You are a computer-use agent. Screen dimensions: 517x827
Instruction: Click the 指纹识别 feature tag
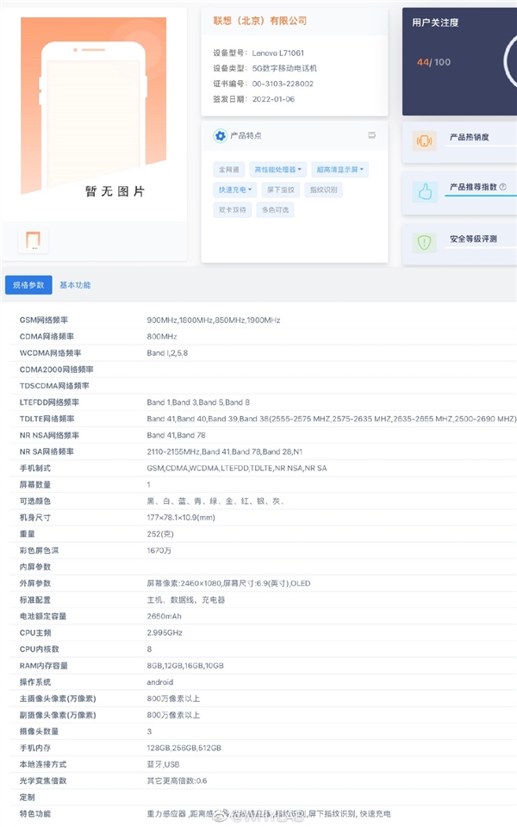click(x=323, y=190)
